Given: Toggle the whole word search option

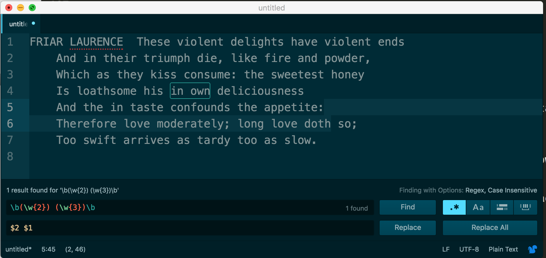Looking at the screenshot, I should (x=525, y=207).
